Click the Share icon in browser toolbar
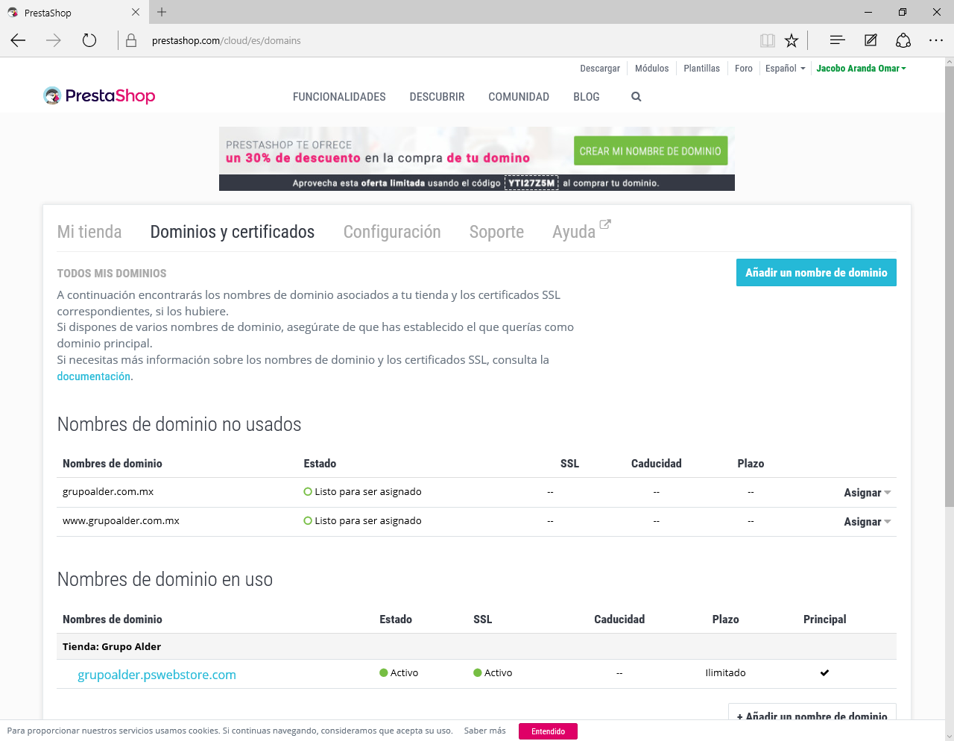The width and height of the screenshot is (954, 741). tap(903, 40)
